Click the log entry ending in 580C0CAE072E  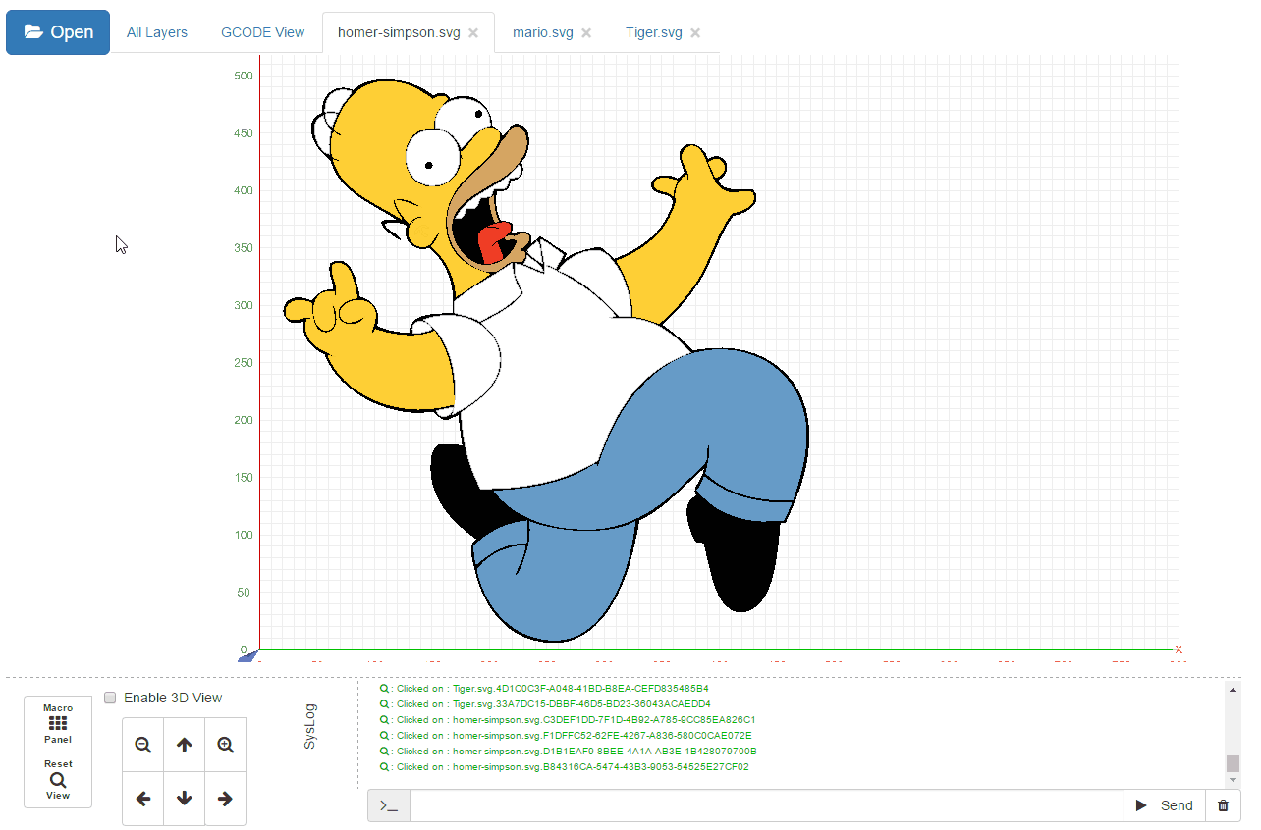coord(565,736)
